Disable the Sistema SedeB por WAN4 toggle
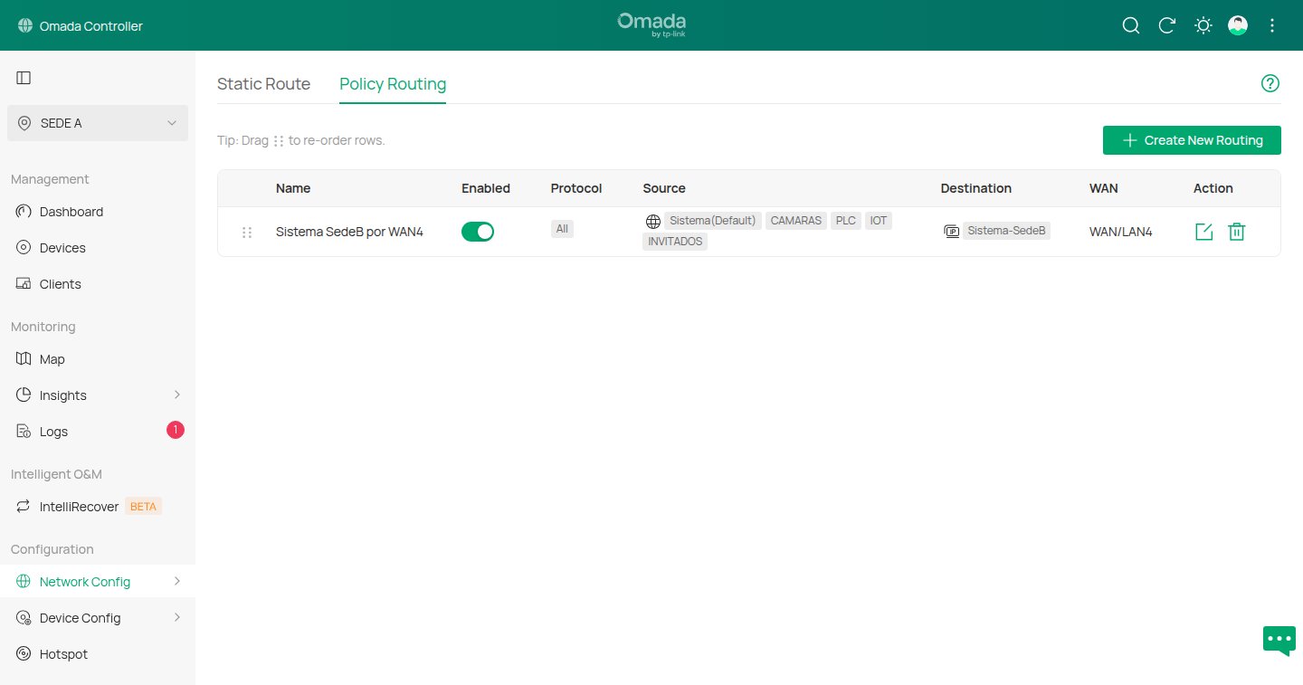This screenshot has height=685, width=1303. (x=478, y=232)
